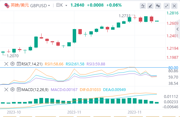Open MACD indicator settings
The image size is (180, 117).
(x=12, y=89)
